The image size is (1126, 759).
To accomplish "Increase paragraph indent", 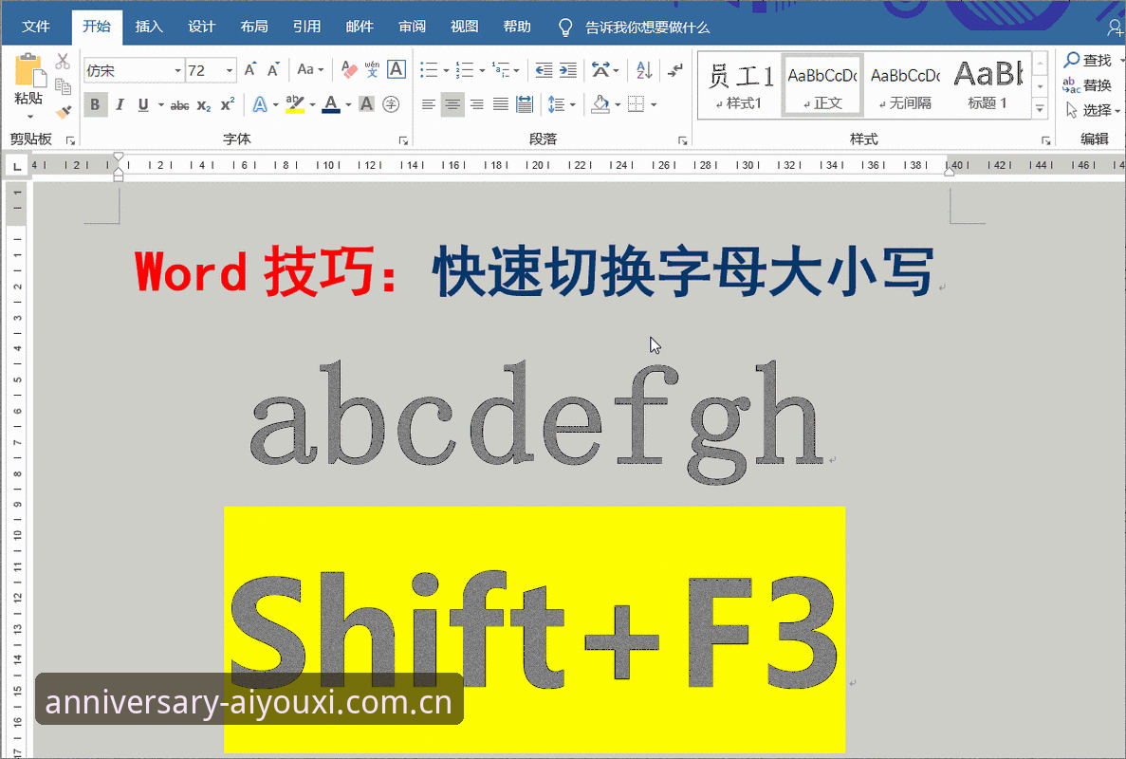I will (568, 70).
